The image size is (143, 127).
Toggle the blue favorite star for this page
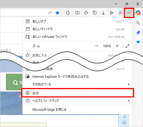tap(57, 13)
